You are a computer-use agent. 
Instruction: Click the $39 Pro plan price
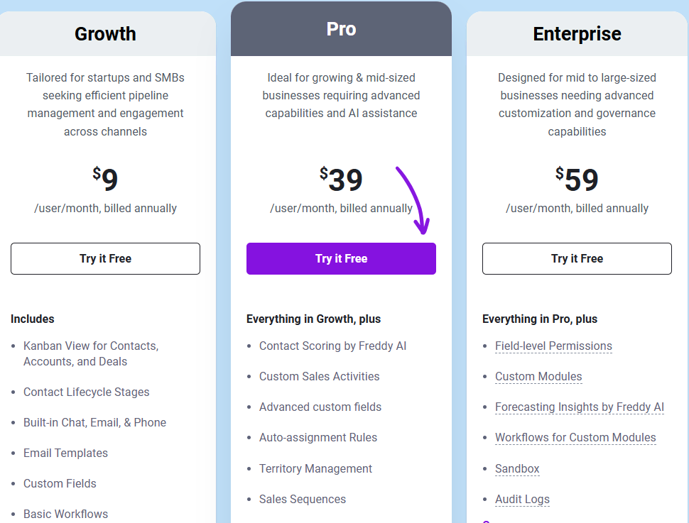coord(342,180)
